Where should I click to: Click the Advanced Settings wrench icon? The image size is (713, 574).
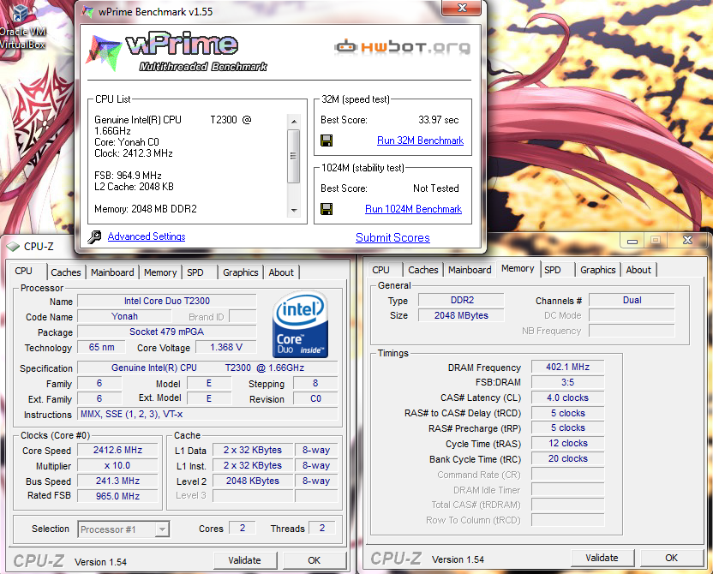[94, 236]
